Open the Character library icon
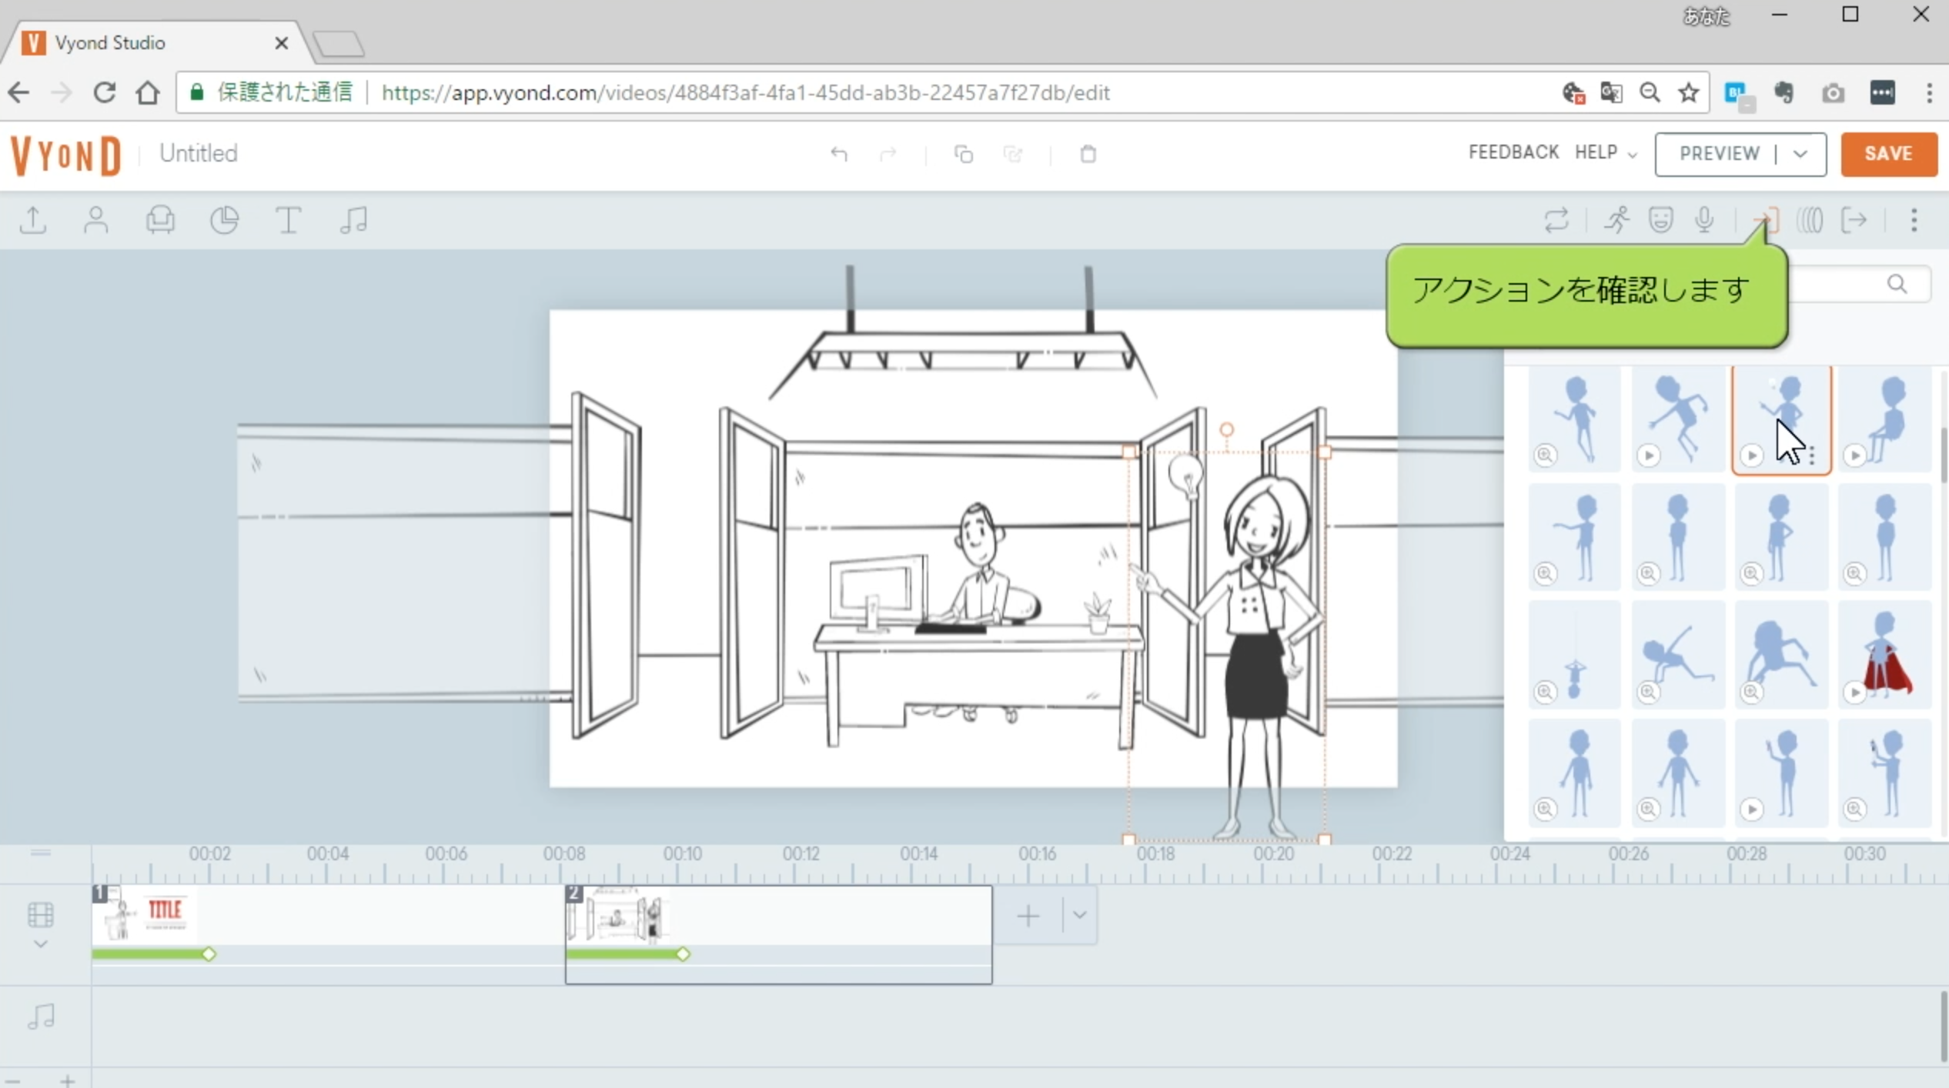This screenshot has width=1949, height=1088. [96, 221]
